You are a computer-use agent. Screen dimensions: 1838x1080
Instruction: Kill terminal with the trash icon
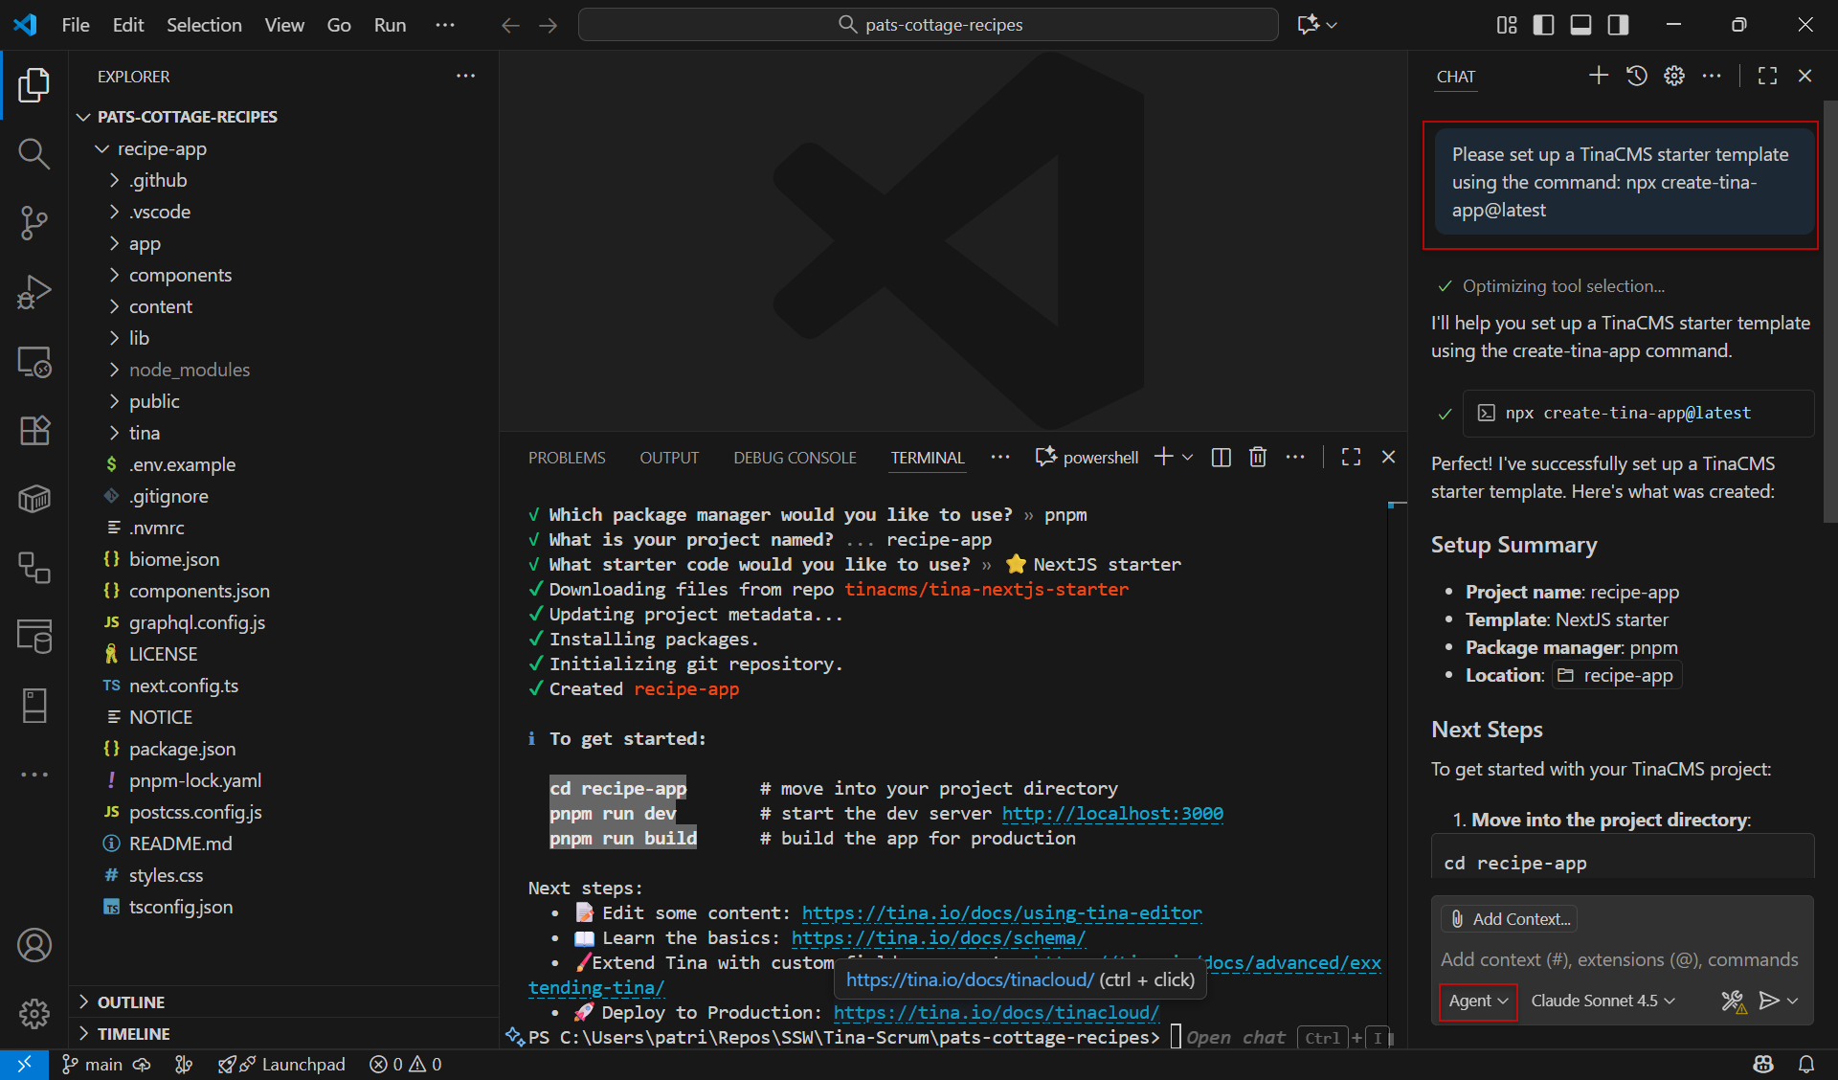coord(1258,458)
